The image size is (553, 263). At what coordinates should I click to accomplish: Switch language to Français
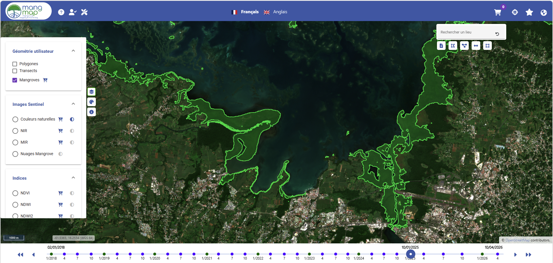(249, 12)
